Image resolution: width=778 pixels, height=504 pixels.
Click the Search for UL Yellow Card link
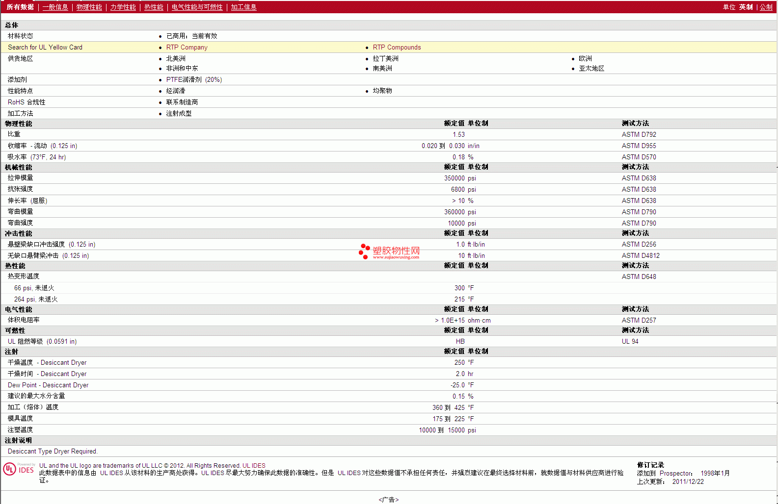(x=45, y=47)
